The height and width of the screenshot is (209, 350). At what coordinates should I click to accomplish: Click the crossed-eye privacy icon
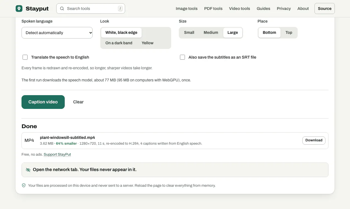pyautogui.click(x=28, y=170)
